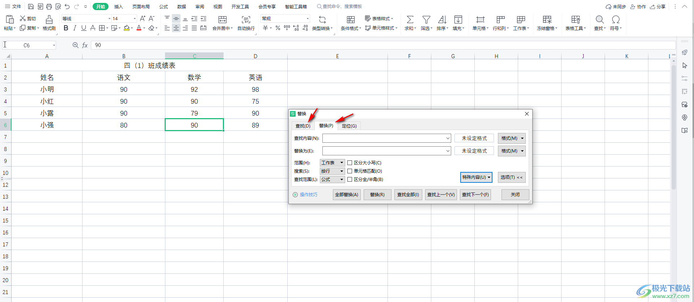This screenshot has width=694, height=302.
Task: Open the 插入 ribbon tab
Action: [119, 7]
